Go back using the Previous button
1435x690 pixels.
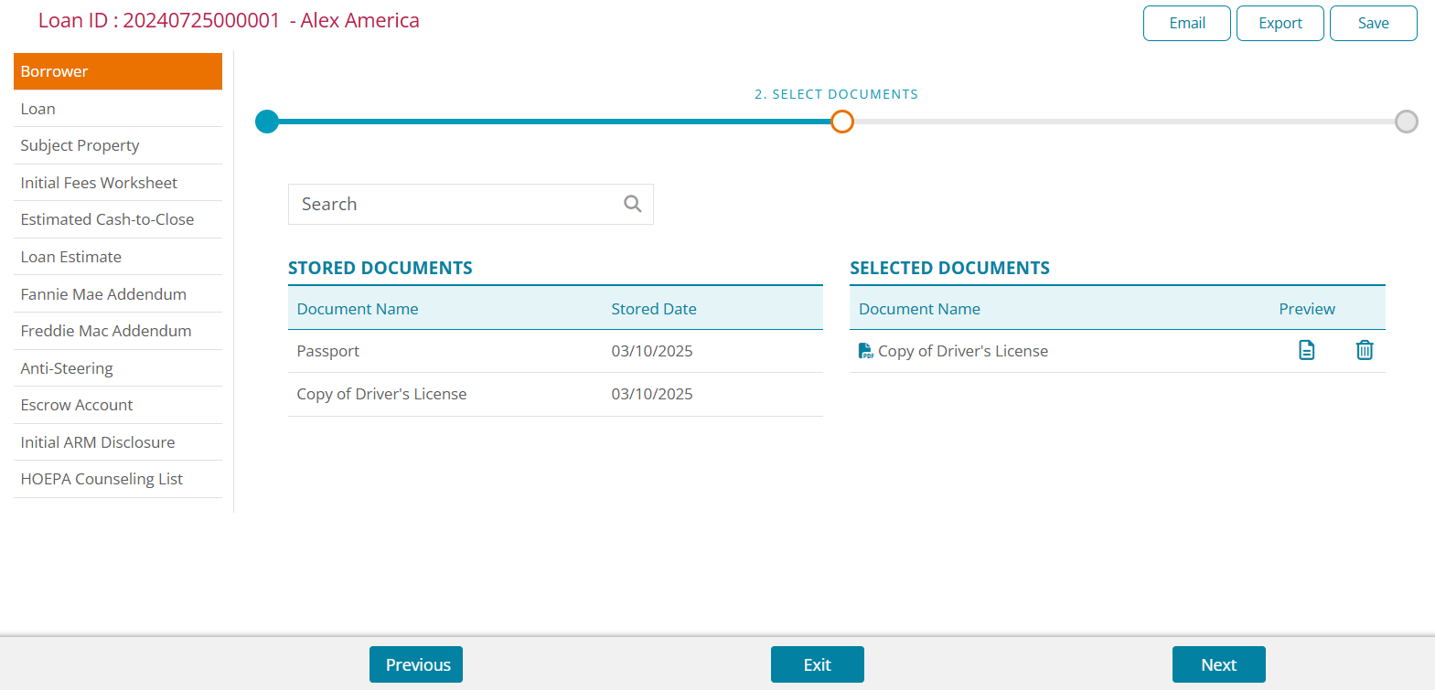pyautogui.click(x=416, y=664)
